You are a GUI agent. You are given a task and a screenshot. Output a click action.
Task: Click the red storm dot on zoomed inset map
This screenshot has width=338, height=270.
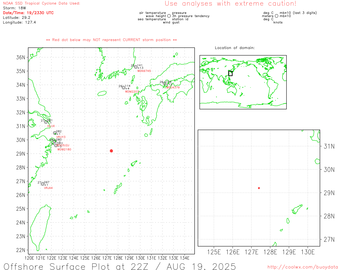point(259,188)
